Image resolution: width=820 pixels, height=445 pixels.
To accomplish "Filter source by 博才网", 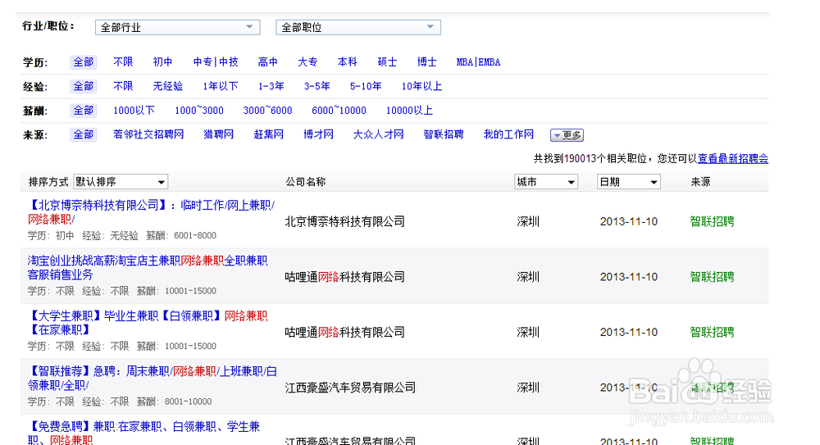I will [318, 134].
